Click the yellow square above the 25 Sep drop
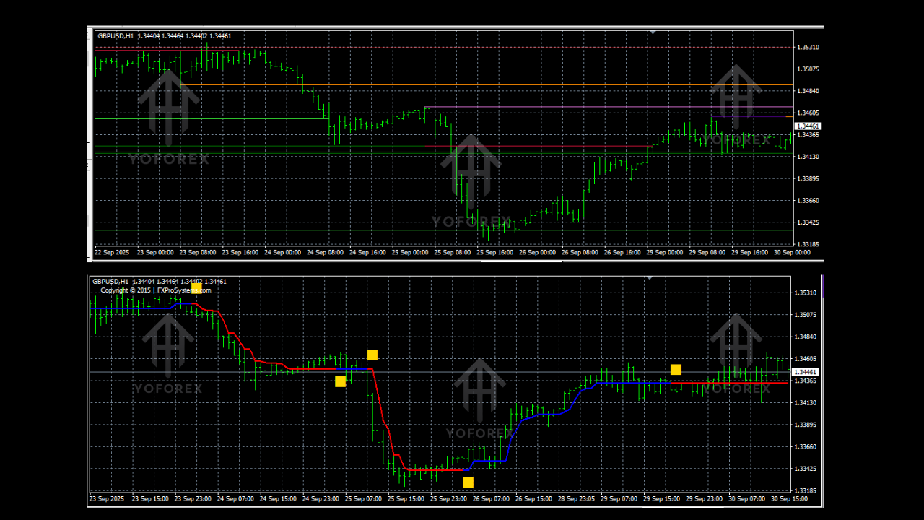 coord(372,355)
